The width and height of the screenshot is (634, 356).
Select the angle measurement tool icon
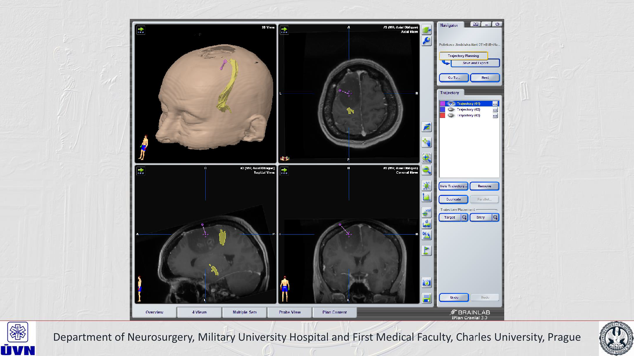coord(427,236)
